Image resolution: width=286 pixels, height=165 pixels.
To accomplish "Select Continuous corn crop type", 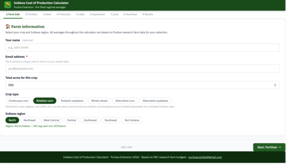I will (x=18, y=101).
